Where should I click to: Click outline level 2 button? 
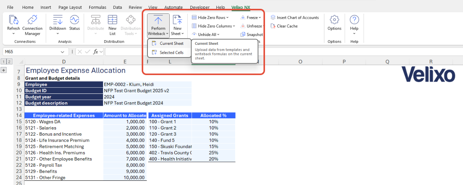(10, 61)
